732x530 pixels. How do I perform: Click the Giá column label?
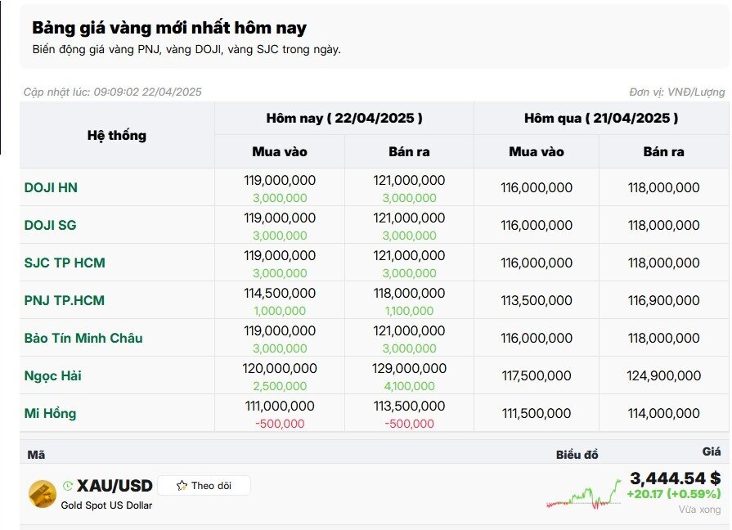712,451
